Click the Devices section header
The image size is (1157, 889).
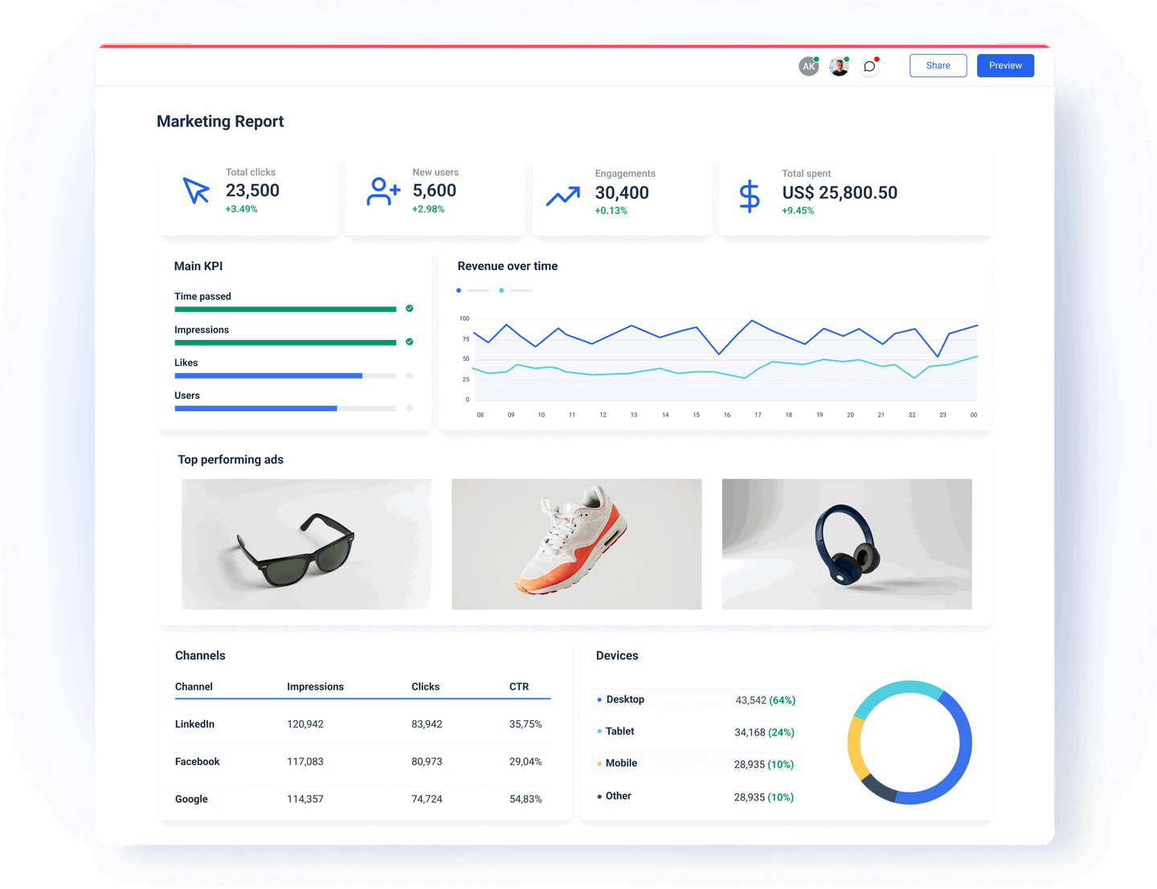(617, 655)
